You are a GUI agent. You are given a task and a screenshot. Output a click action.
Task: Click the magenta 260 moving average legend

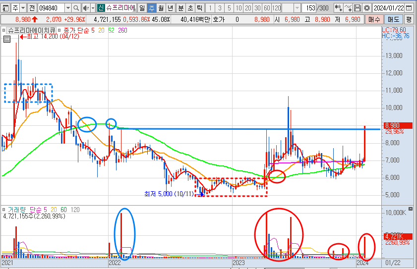click(x=122, y=31)
